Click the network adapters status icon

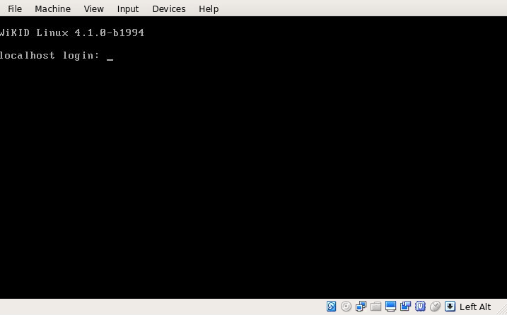pos(361,306)
